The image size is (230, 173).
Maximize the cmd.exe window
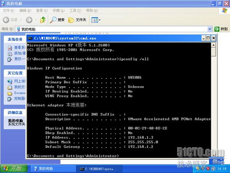point(208,38)
